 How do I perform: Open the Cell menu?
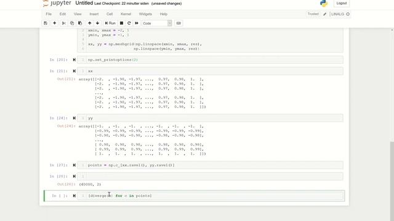(110, 14)
